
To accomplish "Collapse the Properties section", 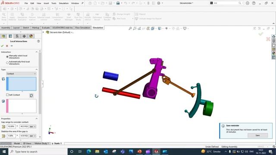I will [36, 119].
